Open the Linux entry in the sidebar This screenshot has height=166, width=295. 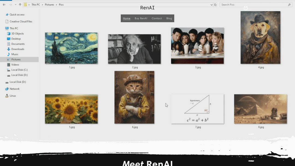click(x=13, y=96)
